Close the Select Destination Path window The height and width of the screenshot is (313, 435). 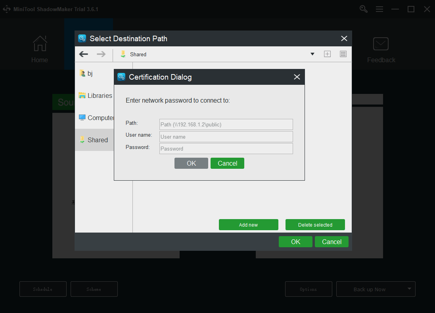[344, 38]
